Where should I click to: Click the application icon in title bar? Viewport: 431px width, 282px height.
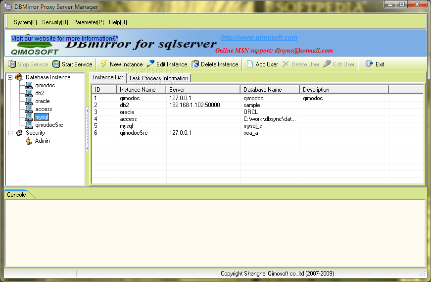[x=8, y=6]
